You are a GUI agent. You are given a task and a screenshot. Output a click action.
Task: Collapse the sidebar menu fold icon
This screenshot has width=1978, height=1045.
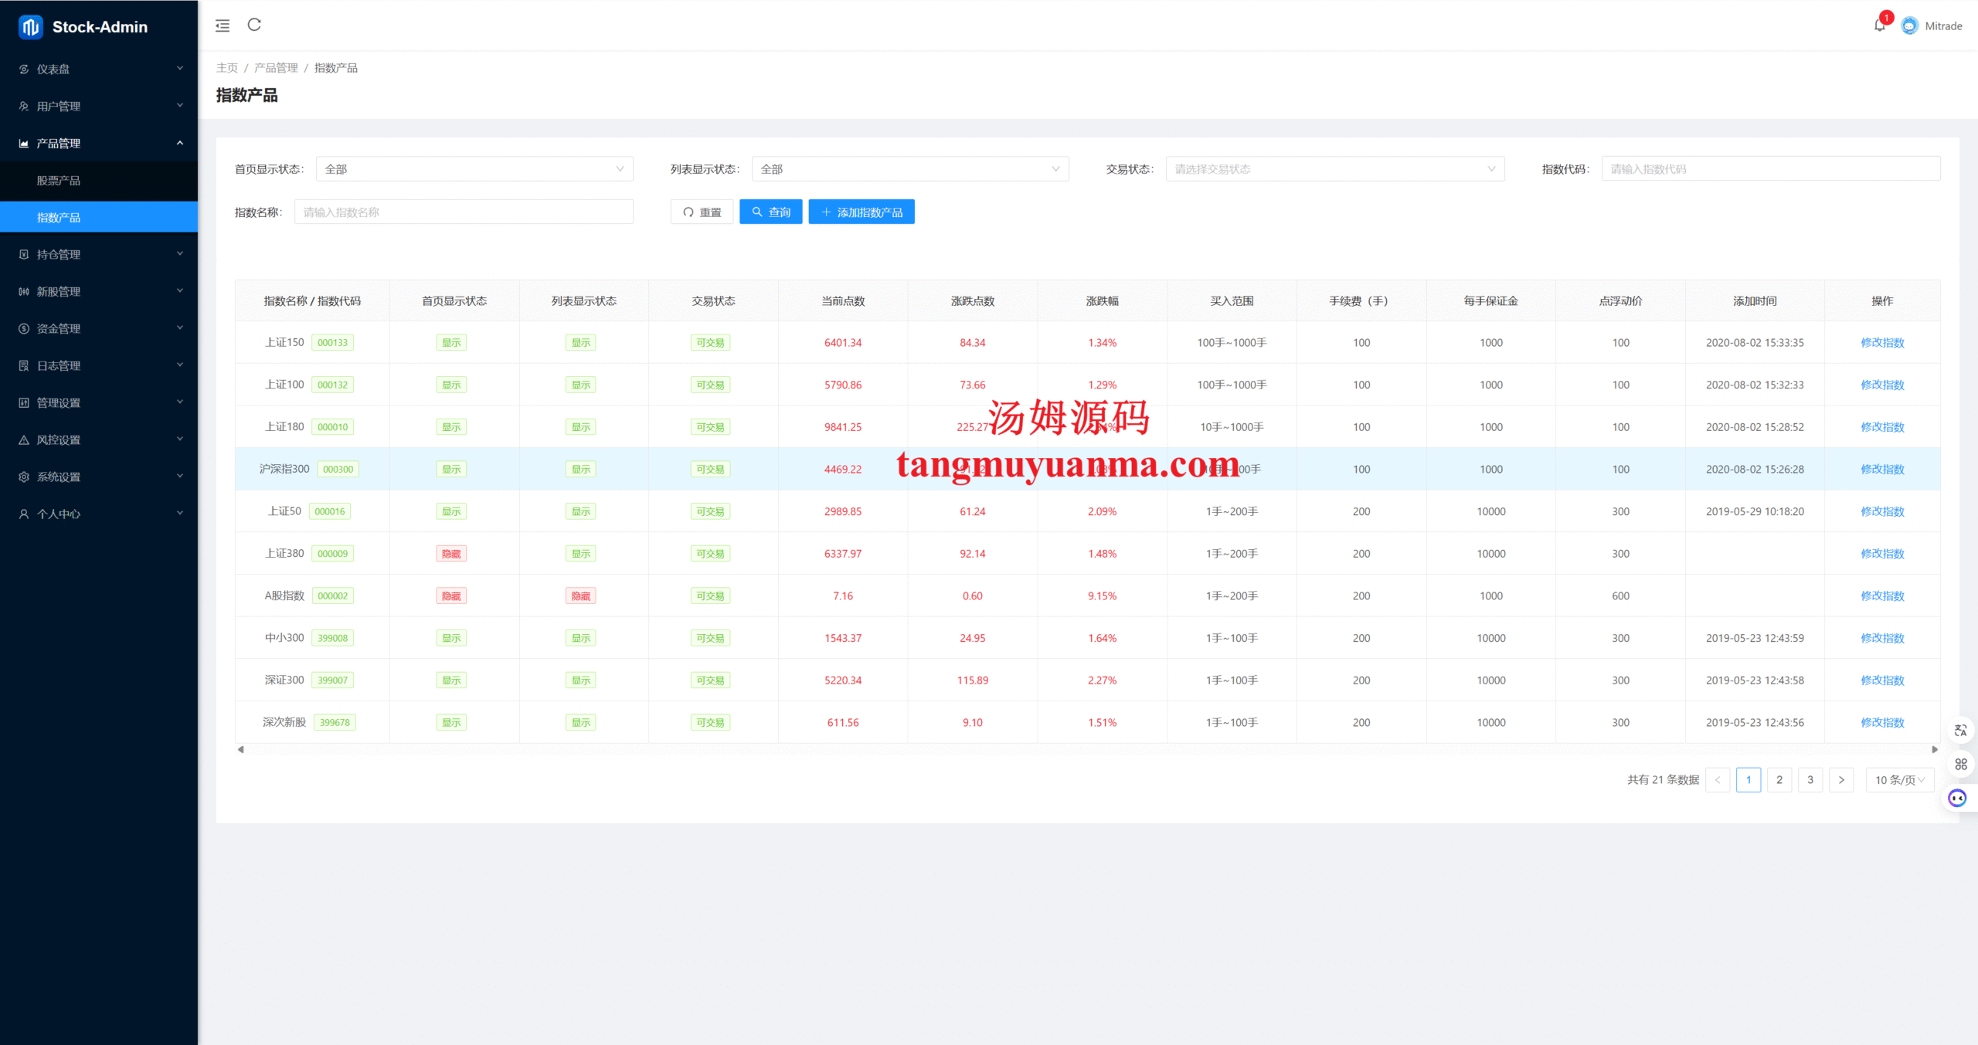[223, 25]
